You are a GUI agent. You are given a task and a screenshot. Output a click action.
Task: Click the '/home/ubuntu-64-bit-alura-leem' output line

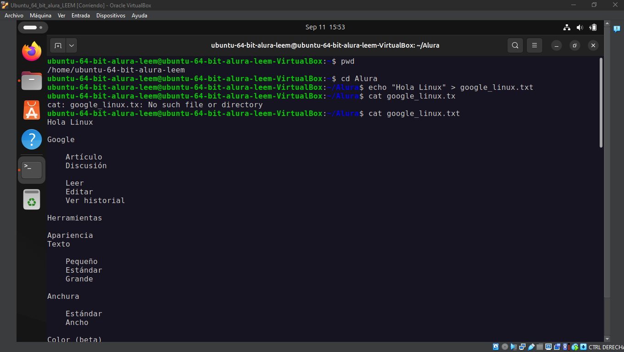116,70
